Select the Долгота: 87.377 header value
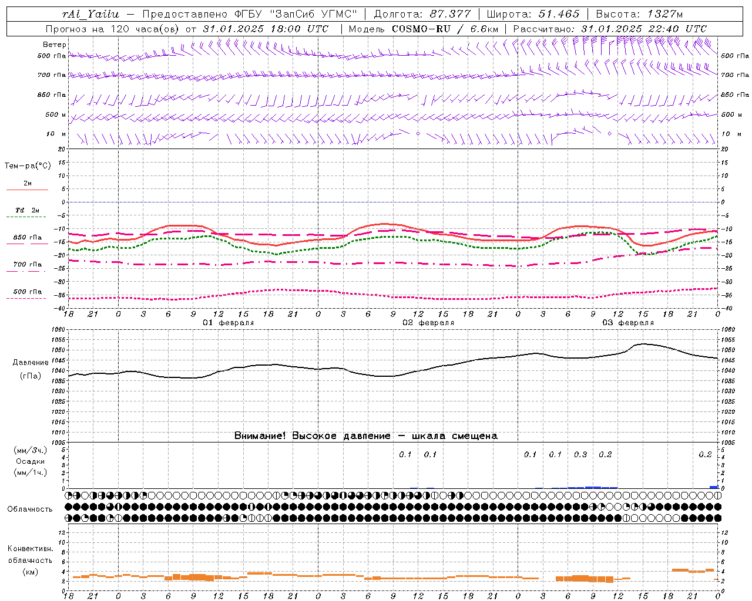Viewport: 752px width, 601px height. click(x=422, y=14)
